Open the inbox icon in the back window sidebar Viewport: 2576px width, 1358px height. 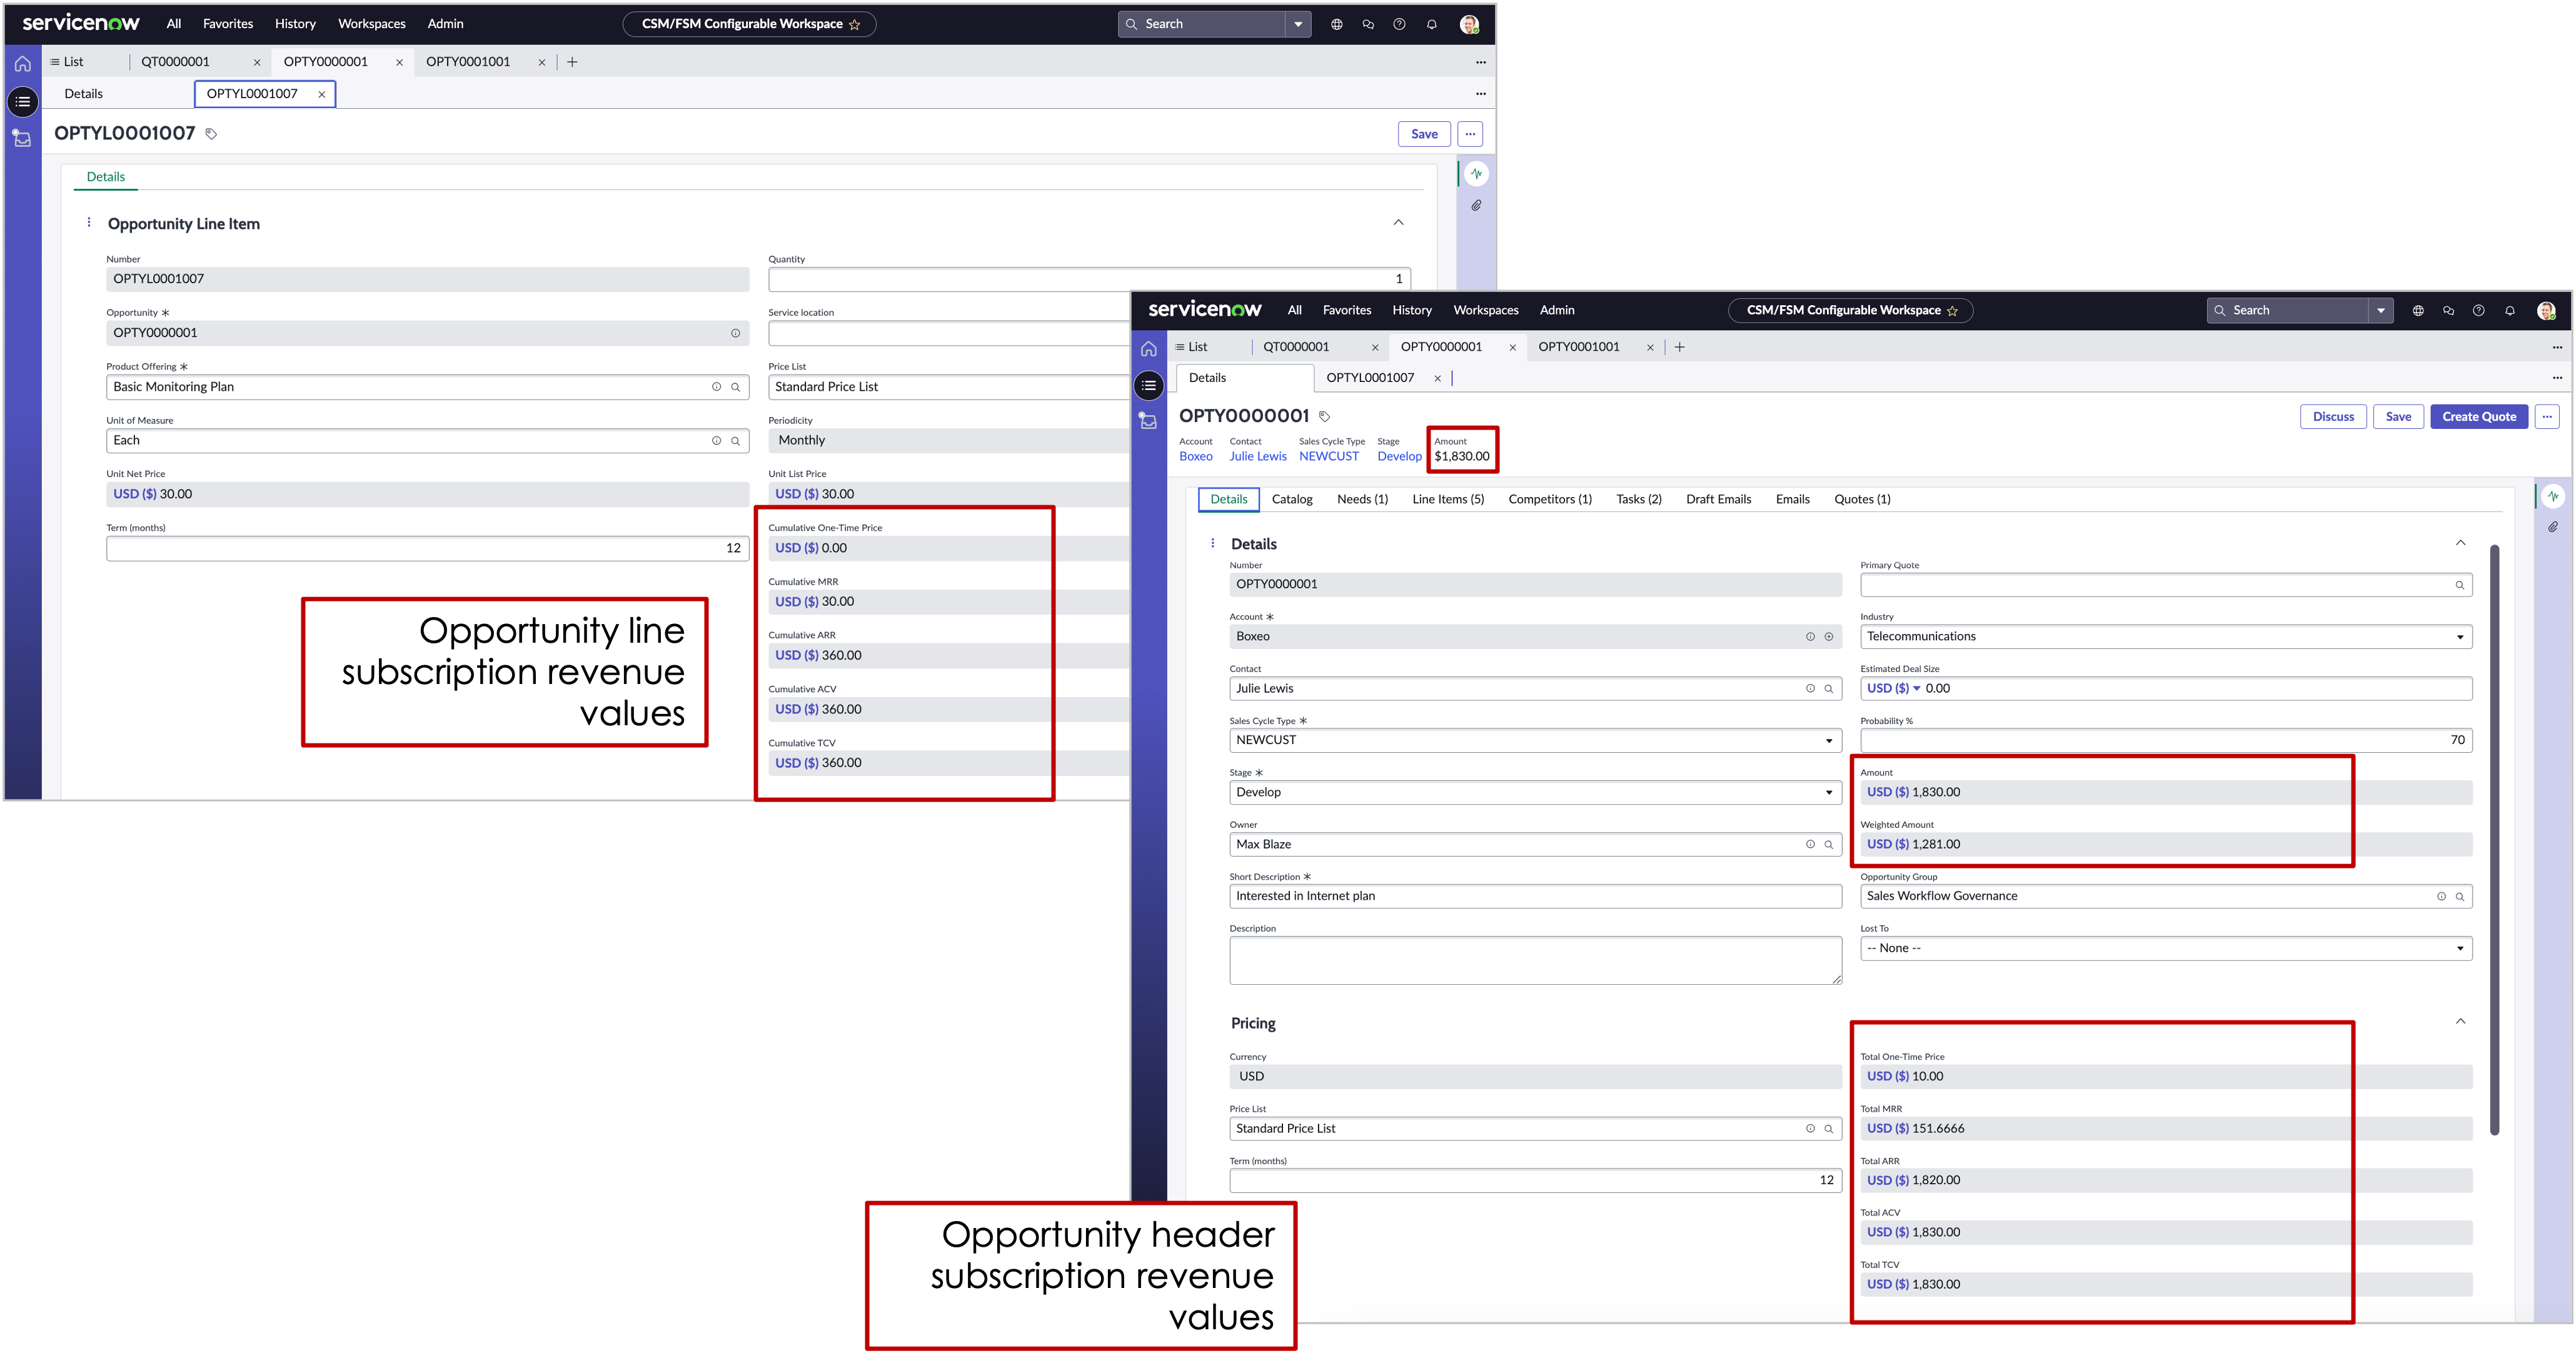(23, 139)
